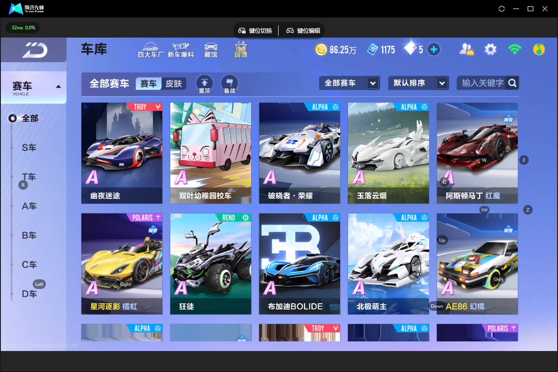Add diamonds with the plus button
Image resolution: width=558 pixels, height=372 pixels.
(434, 49)
